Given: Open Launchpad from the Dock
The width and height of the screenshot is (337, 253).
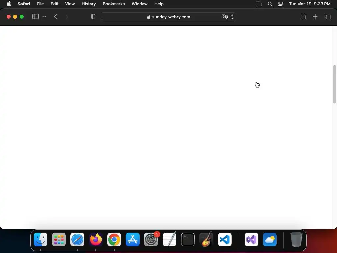Looking at the screenshot, I should (59, 239).
